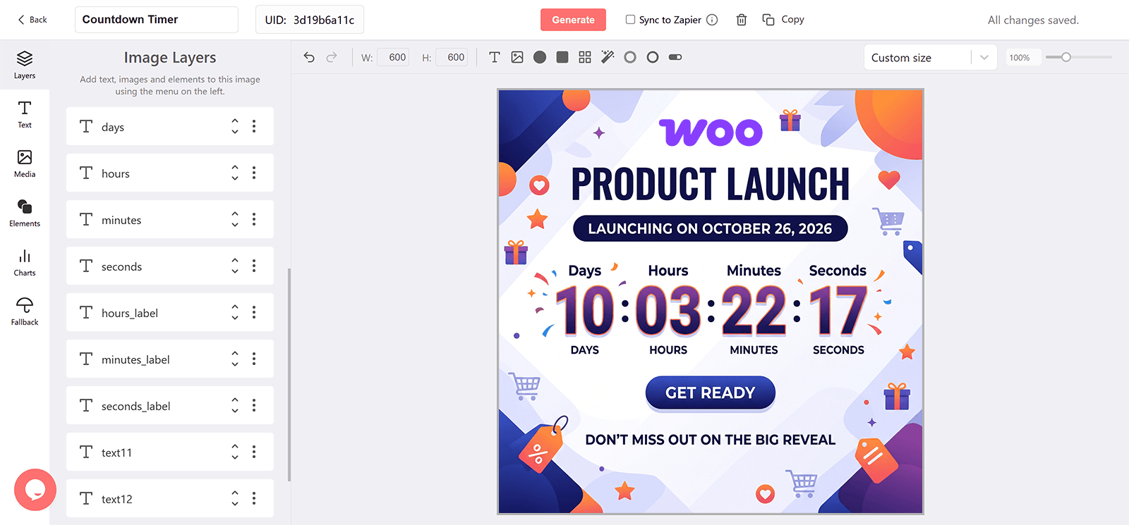Add a text layer from toolbar

(495, 57)
